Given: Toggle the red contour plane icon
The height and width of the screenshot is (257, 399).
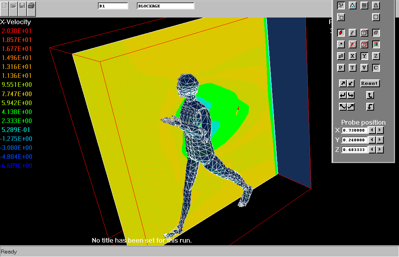Looking at the screenshot, I should tap(341, 33).
